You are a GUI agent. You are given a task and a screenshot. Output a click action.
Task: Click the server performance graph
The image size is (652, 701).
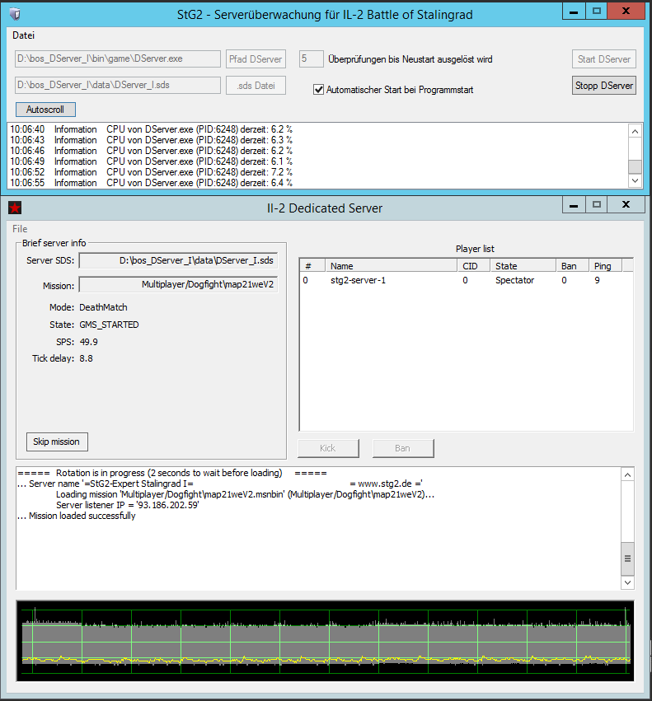point(326,641)
